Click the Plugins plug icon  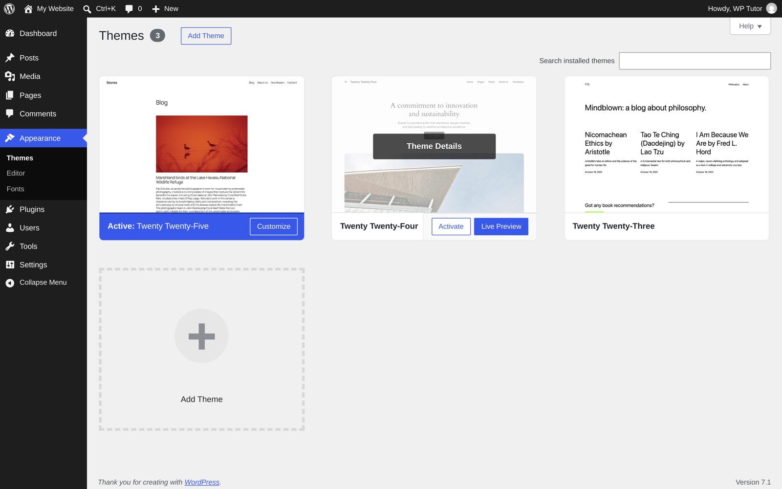[x=10, y=209]
